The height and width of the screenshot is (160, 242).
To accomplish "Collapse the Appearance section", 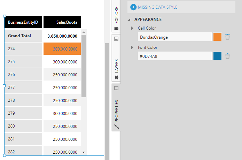I will (129, 20).
